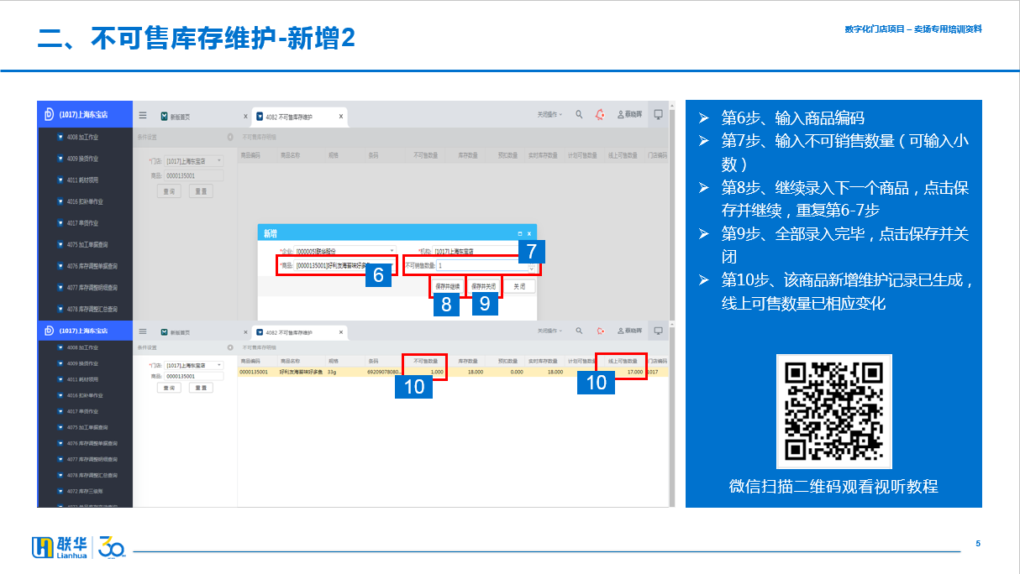The height and width of the screenshot is (574, 1020).
Task: Open the 企业 dropdown in the 新增 dialog
Action: point(344,251)
